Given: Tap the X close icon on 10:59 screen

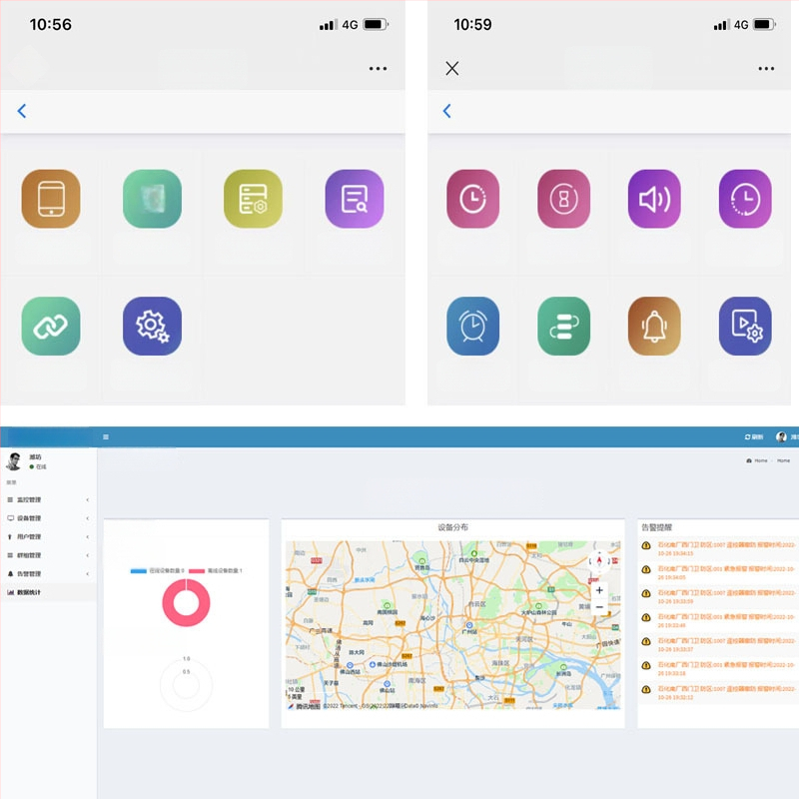Looking at the screenshot, I should 452,68.
